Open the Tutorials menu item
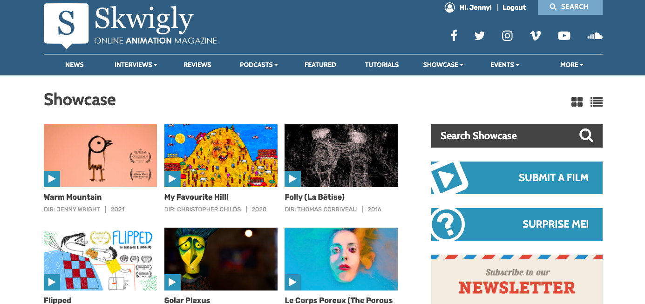The image size is (645, 304). point(382,65)
